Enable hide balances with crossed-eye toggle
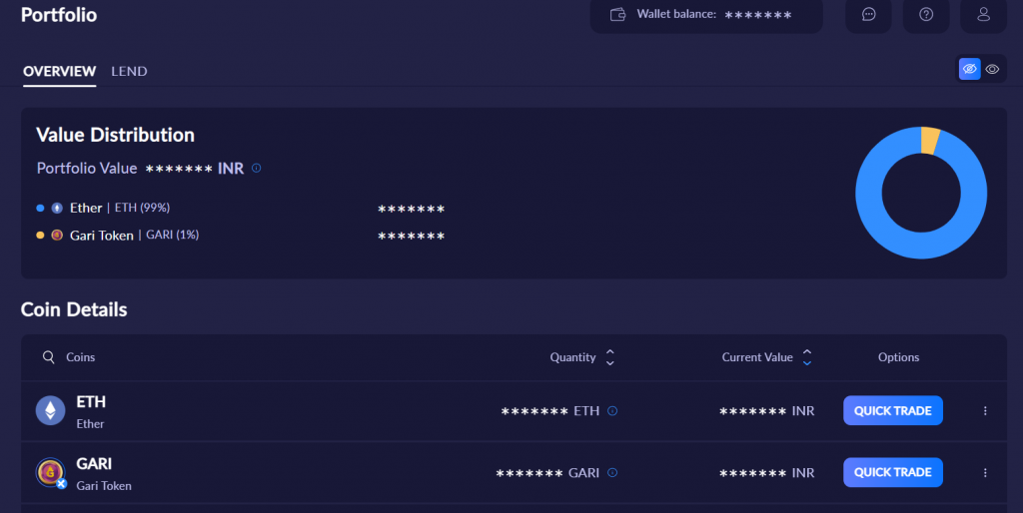1023x513 pixels. point(969,69)
